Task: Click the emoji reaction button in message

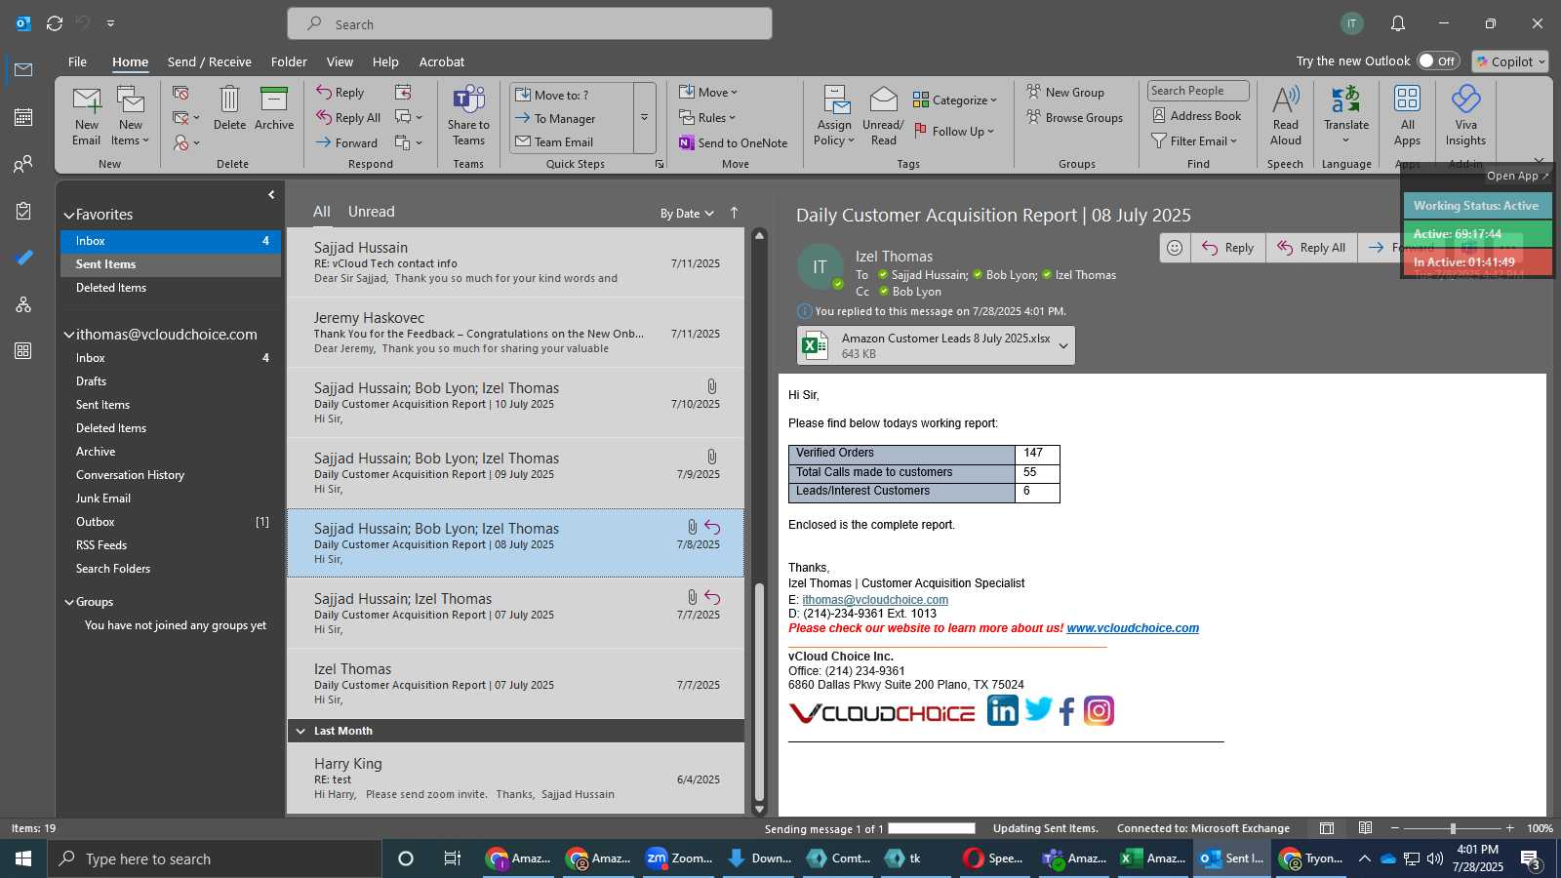Action: 1175,248
